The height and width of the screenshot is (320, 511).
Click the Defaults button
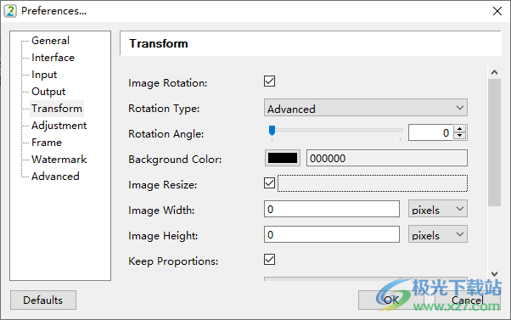43,300
